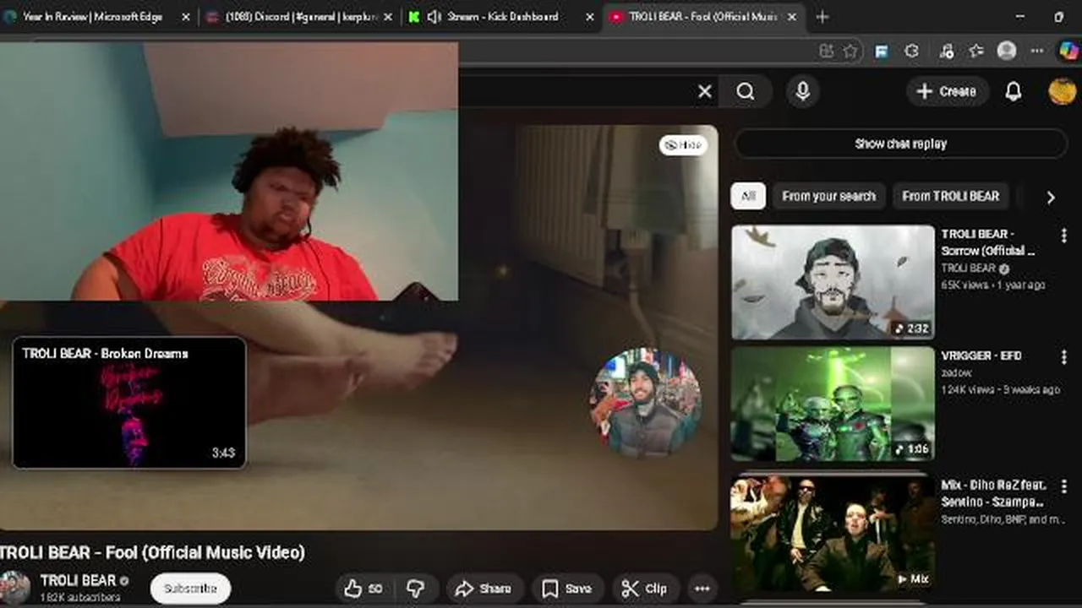The image size is (1082, 608).
Task: Open the Edge favorites list icon
Action: click(975, 51)
